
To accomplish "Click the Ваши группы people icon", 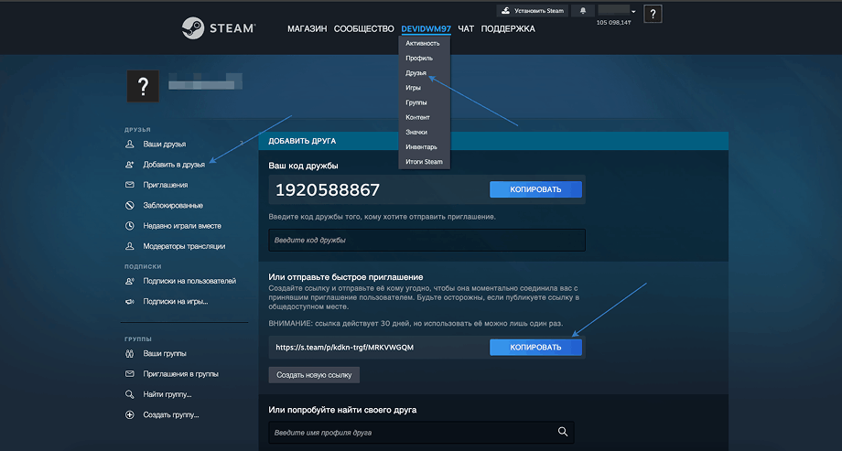I will pyautogui.click(x=129, y=354).
